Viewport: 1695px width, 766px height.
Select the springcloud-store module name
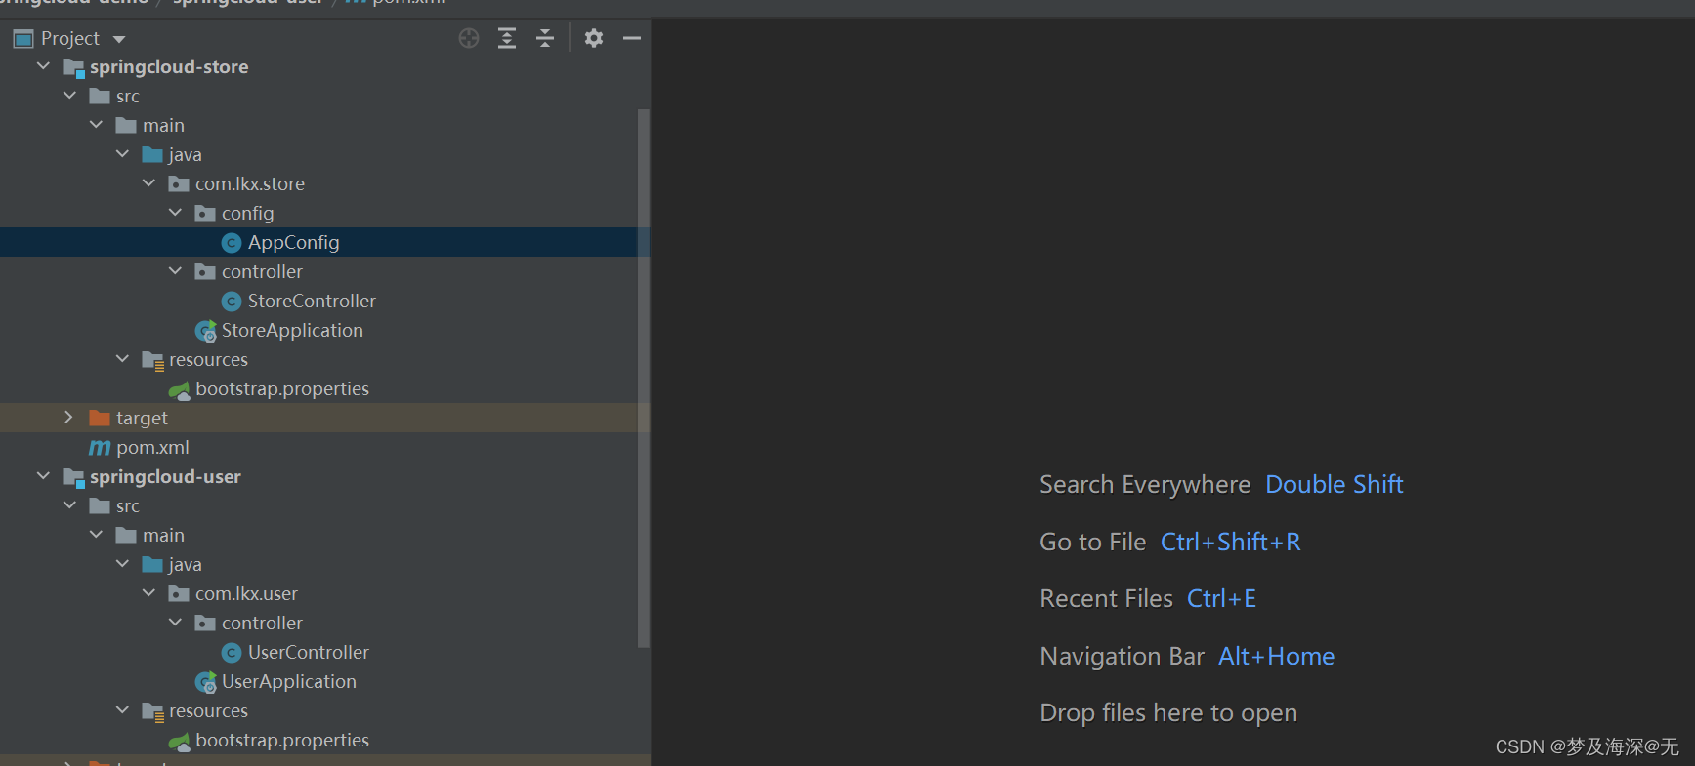(x=169, y=67)
